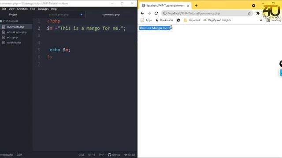
Task: Click the Git (0) status bar item
Action: [x=130, y=154]
